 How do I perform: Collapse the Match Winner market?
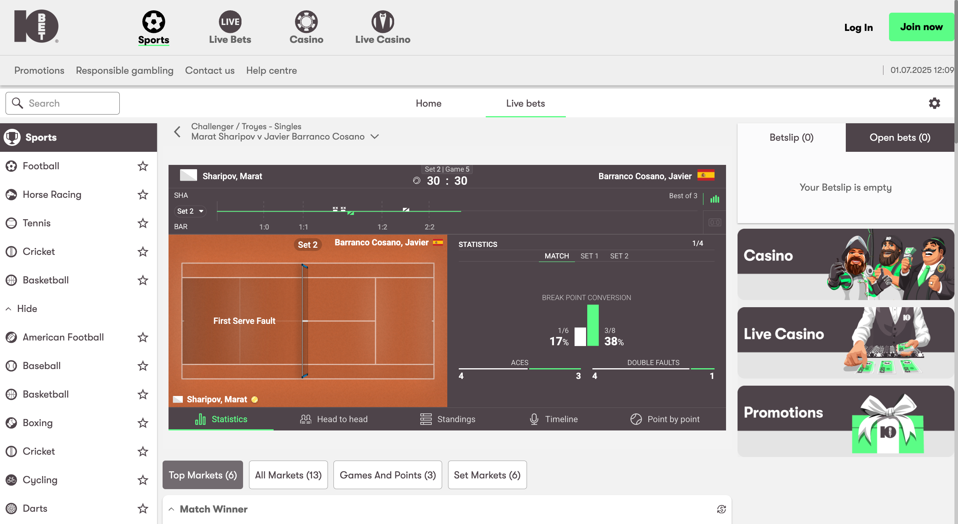coord(171,509)
